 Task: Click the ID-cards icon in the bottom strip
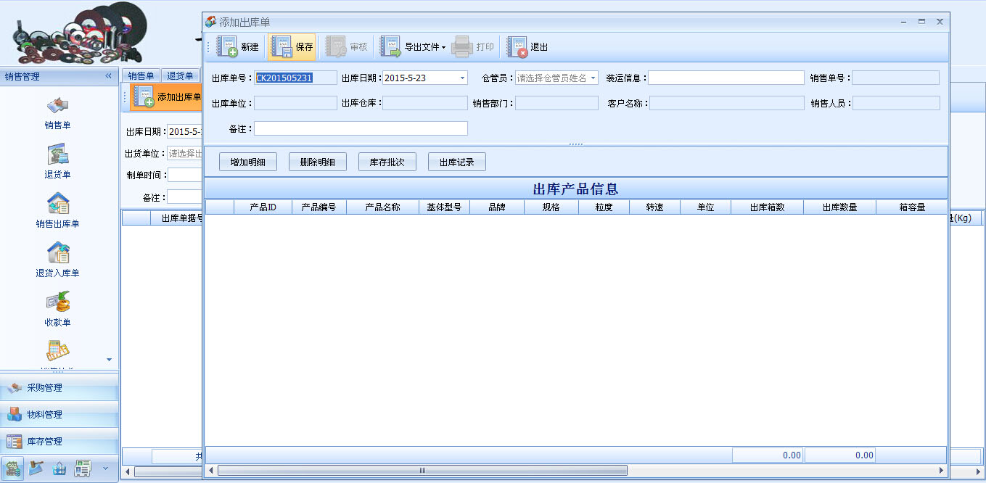coord(83,469)
